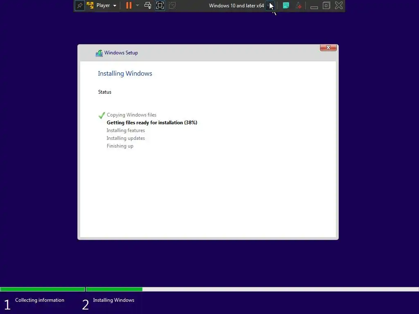Viewport: 419px width, 314px height.
Task: Click the Installing features step
Action: click(x=126, y=130)
